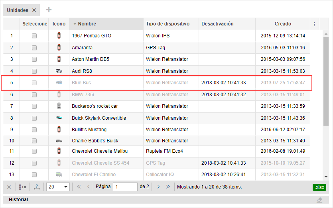
Task: Click the auto-fit column width icon
Action: 37,187
